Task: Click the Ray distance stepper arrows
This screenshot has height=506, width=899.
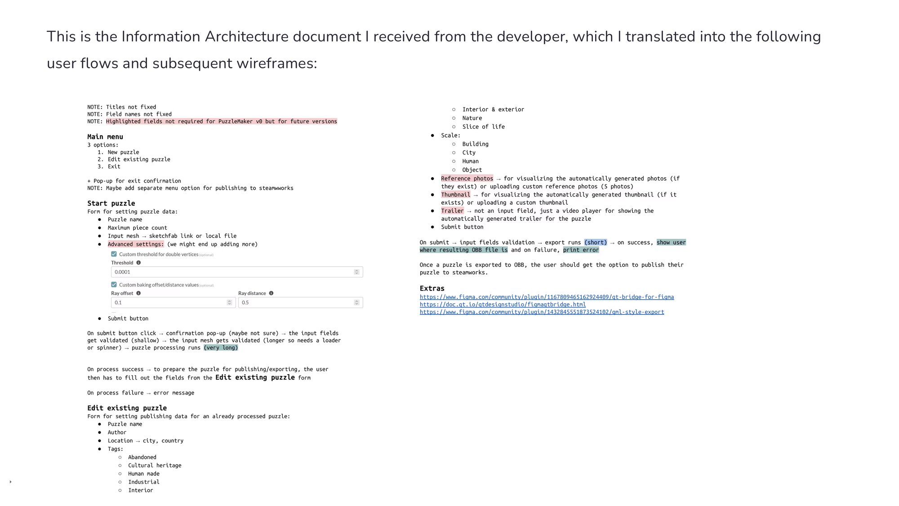Action: [x=356, y=303]
